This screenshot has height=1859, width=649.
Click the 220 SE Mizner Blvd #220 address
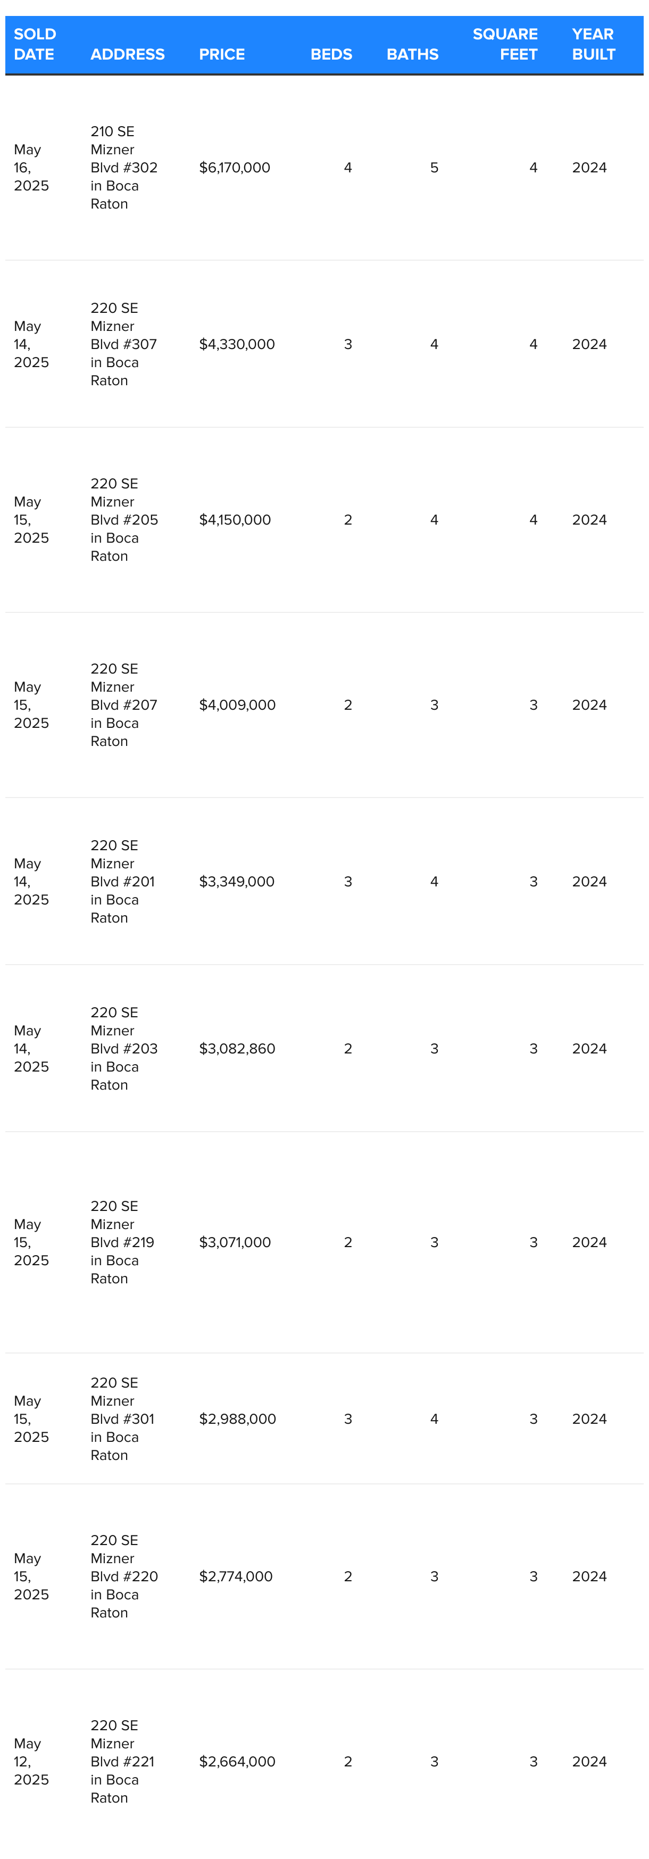click(x=124, y=1576)
